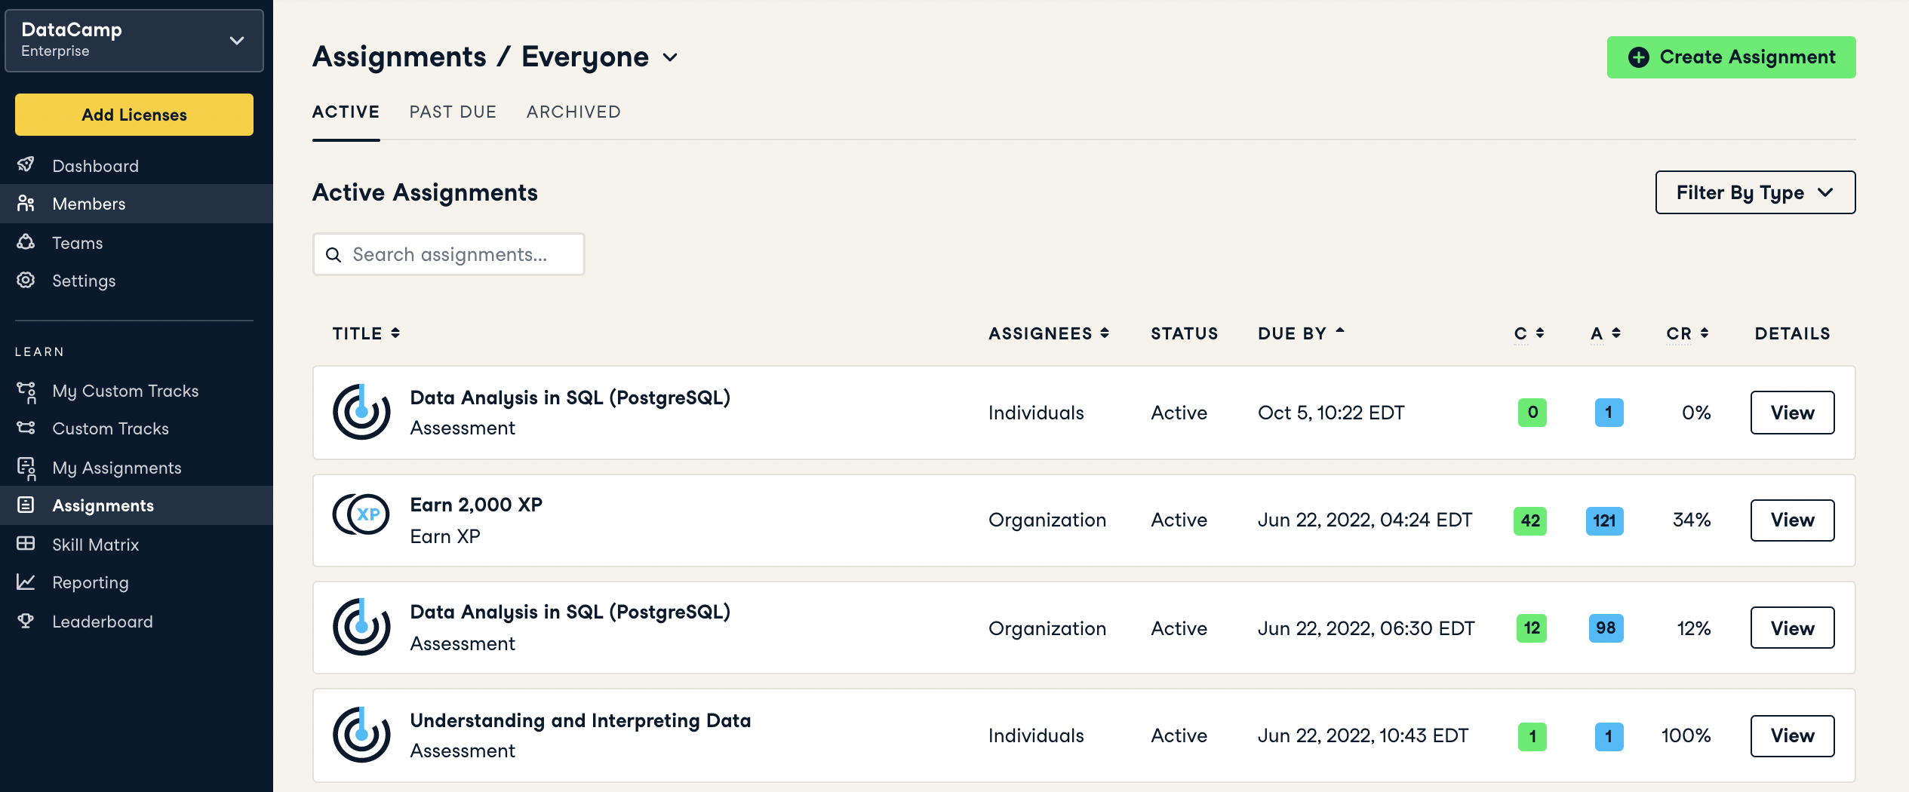Click the Reporting chart icon
Screen dimensions: 1909x792
click(x=26, y=582)
